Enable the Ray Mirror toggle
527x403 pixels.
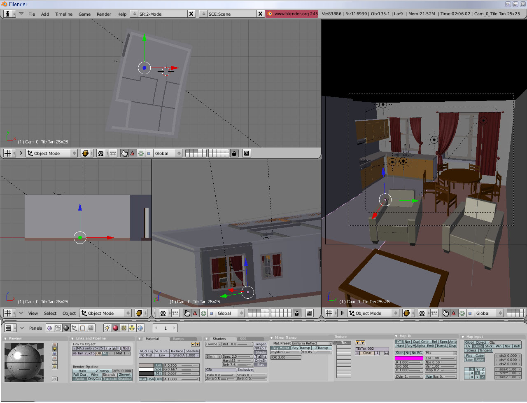coord(281,348)
